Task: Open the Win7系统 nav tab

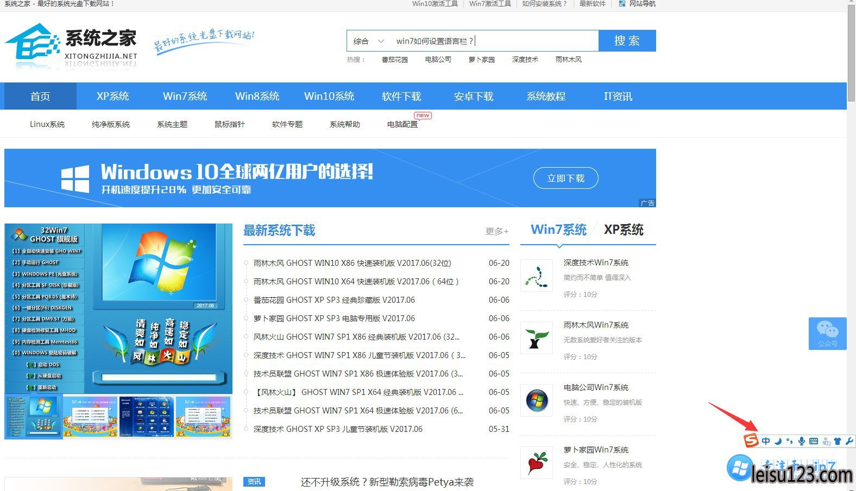Action: 185,96
